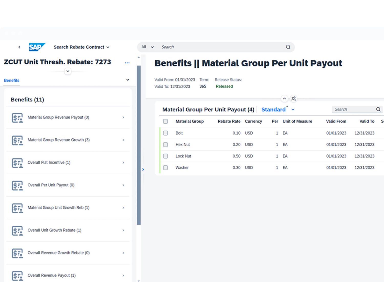Tick the Lock Nut row checkbox
This screenshot has width=384, height=282.
[x=166, y=156]
